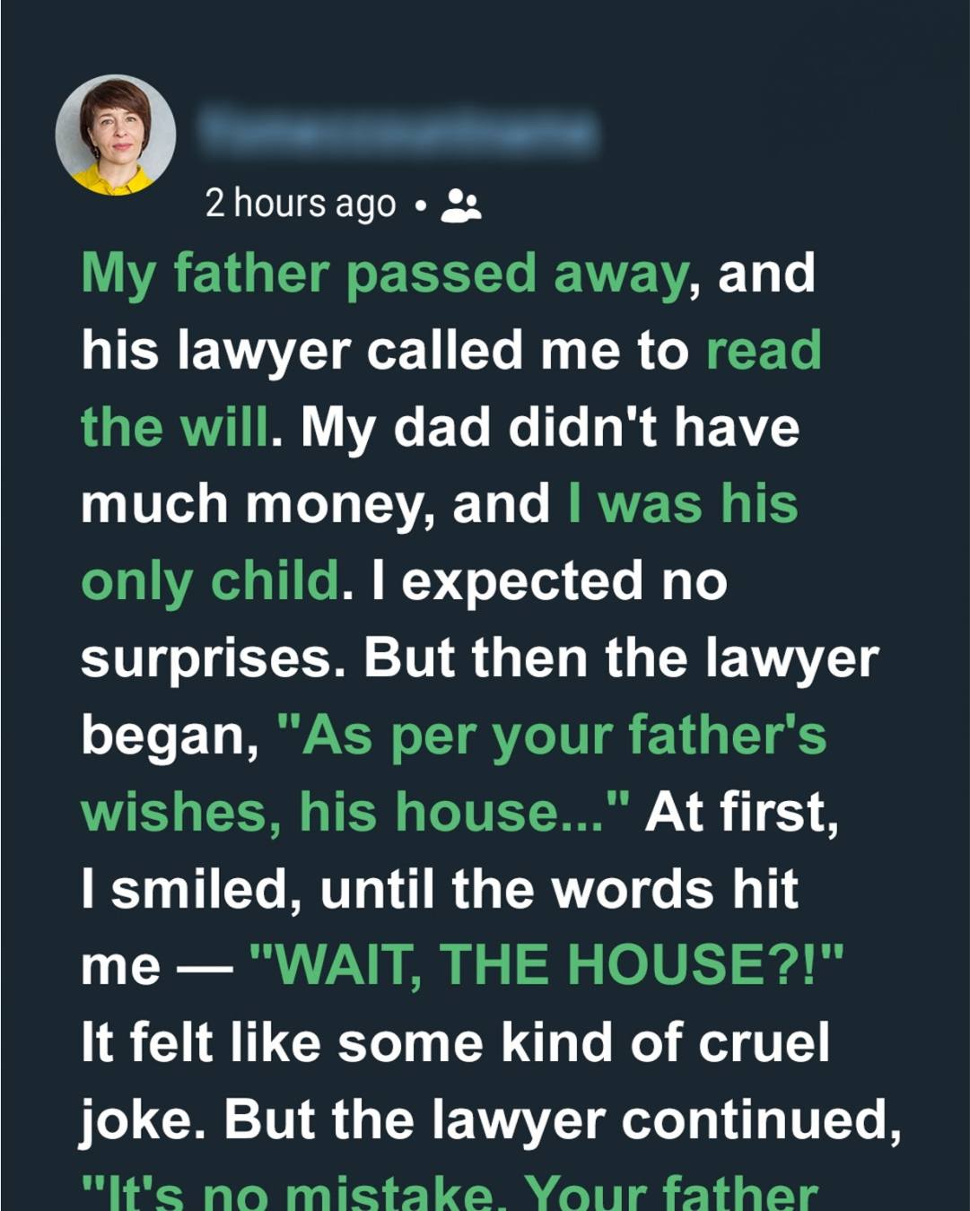Click the green text "I was his"
Screen dimensions: 970x1211
pyautogui.click(x=683, y=503)
